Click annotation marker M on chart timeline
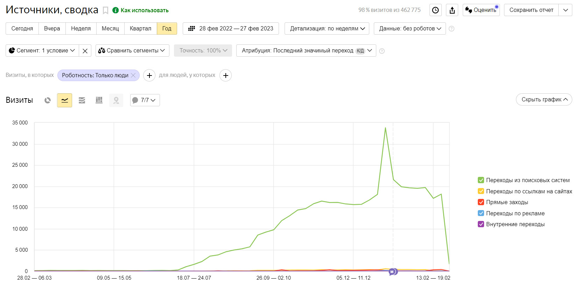 click(x=392, y=272)
